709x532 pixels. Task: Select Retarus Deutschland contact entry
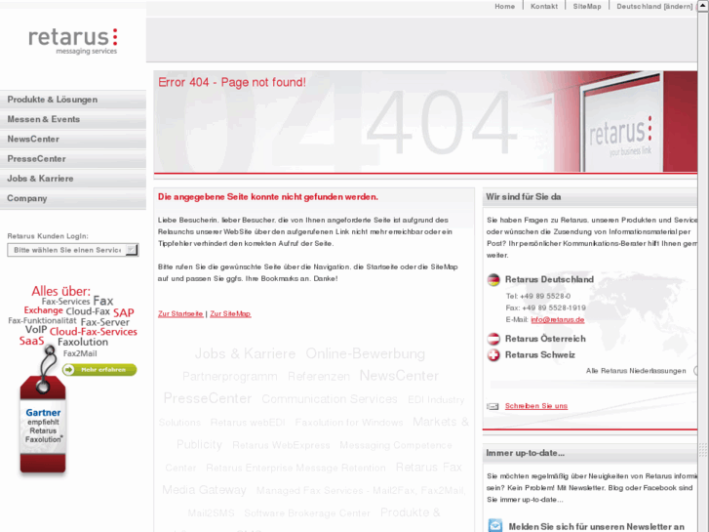pos(549,280)
